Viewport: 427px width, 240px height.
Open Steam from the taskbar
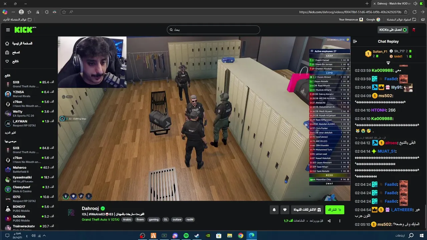pyautogui.click(x=197, y=236)
